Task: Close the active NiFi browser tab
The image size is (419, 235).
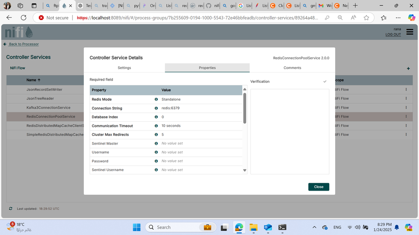Action: point(70,5)
